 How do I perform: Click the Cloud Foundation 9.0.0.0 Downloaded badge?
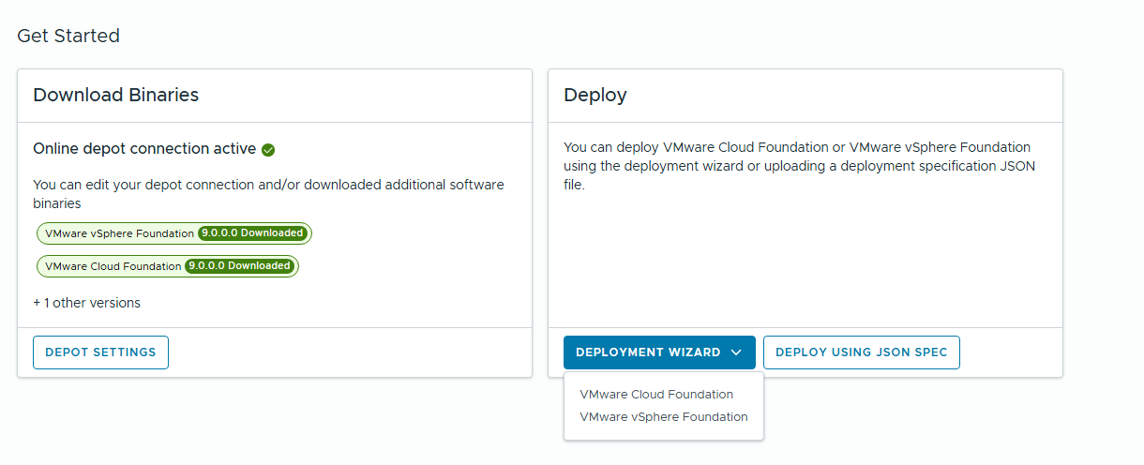tap(239, 266)
